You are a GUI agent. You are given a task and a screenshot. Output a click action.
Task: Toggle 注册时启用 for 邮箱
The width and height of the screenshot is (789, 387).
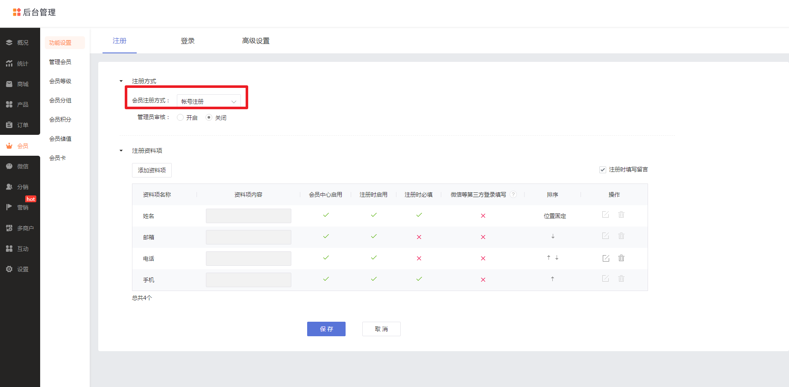click(374, 236)
